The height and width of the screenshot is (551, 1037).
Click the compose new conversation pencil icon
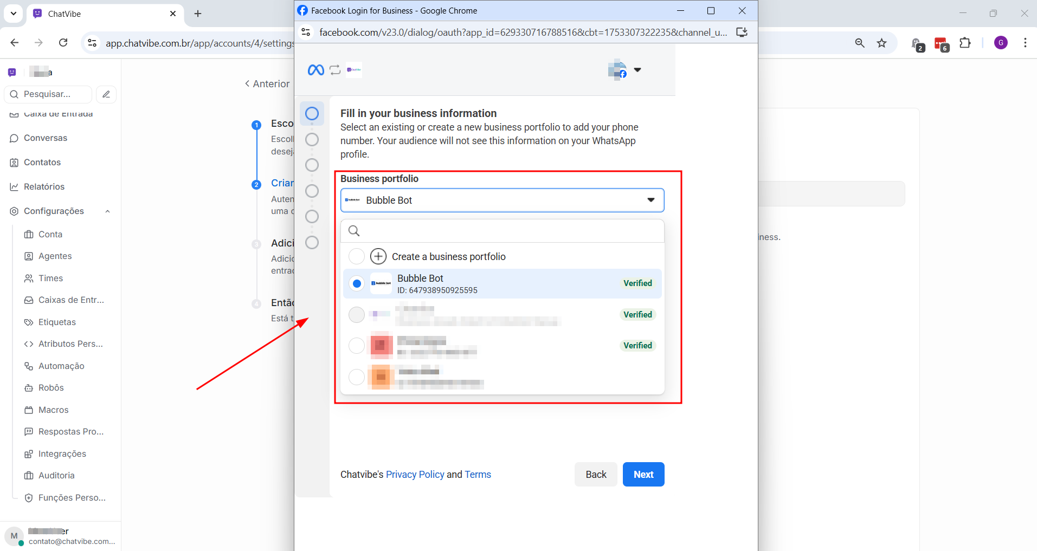pyautogui.click(x=106, y=94)
